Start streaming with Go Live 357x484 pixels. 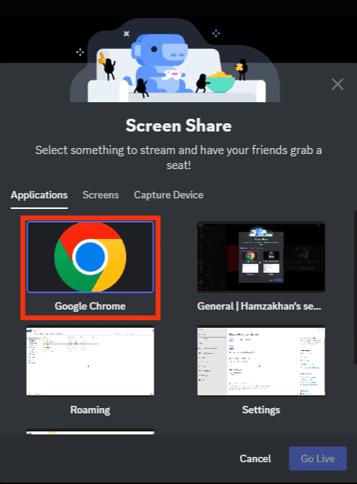[x=317, y=458]
